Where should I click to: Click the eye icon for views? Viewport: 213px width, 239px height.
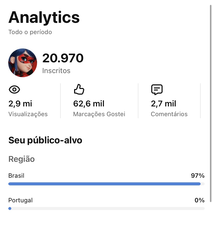click(x=14, y=89)
